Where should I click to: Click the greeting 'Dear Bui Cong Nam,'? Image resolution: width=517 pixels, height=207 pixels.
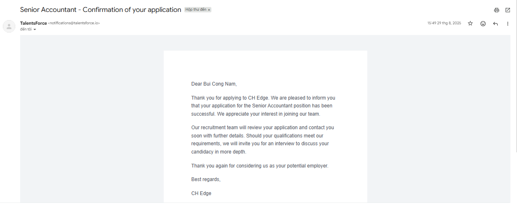pos(214,84)
